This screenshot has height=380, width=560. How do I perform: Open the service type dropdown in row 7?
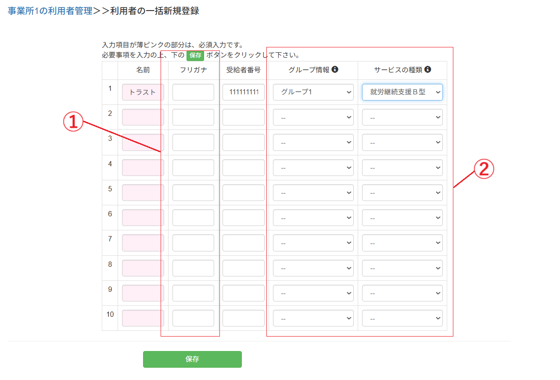[x=402, y=243]
